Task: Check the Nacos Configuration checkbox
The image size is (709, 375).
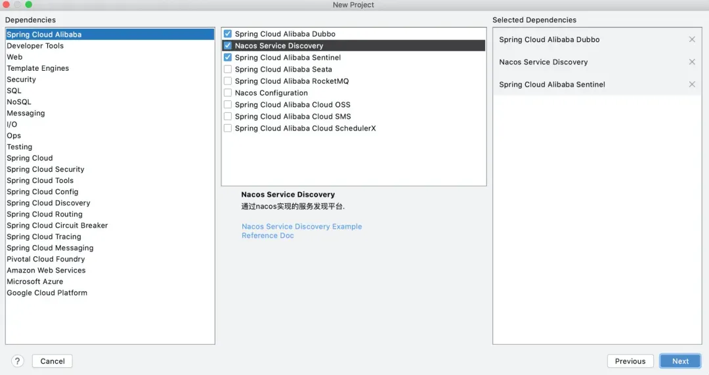Action: point(227,92)
